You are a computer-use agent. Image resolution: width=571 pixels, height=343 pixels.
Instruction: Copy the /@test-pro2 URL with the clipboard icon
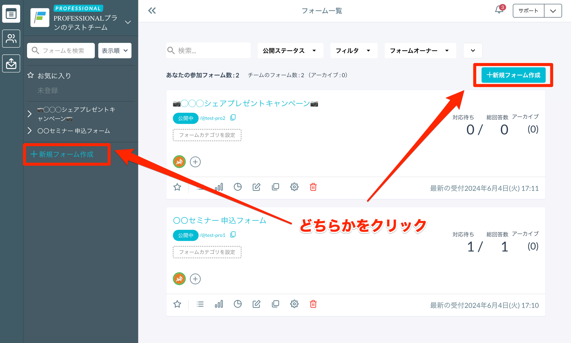[233, 118]
